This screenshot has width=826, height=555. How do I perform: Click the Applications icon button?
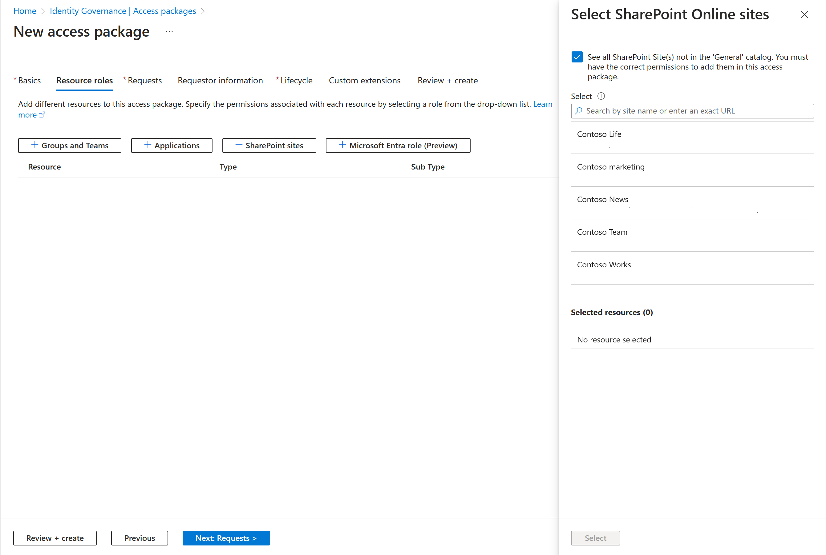click(x=172, y=145)
